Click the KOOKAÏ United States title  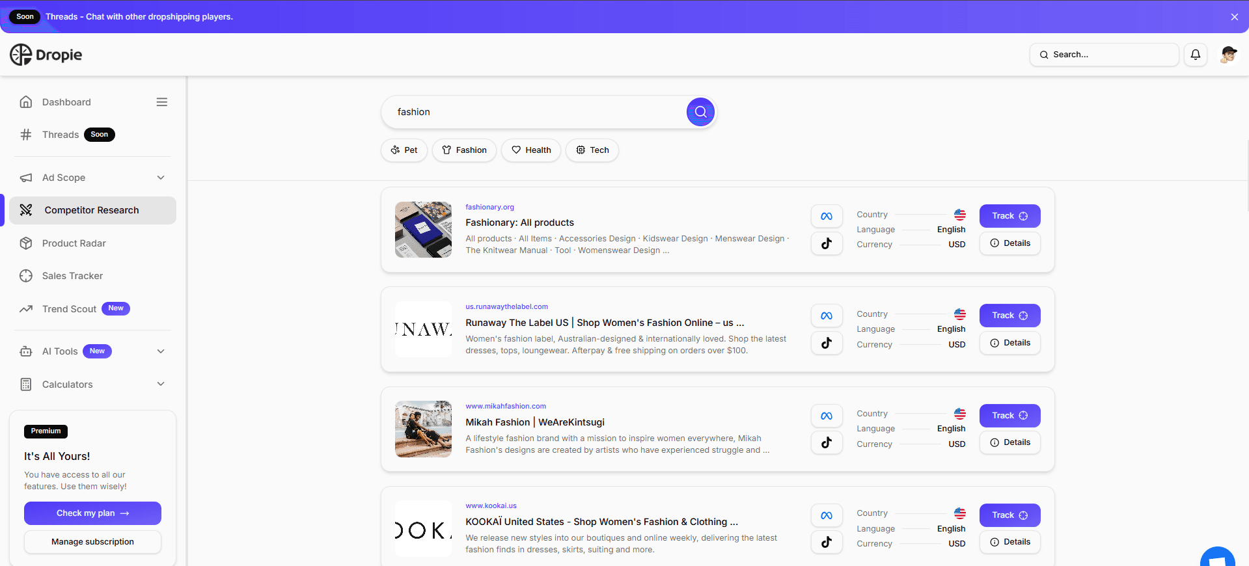601,522
